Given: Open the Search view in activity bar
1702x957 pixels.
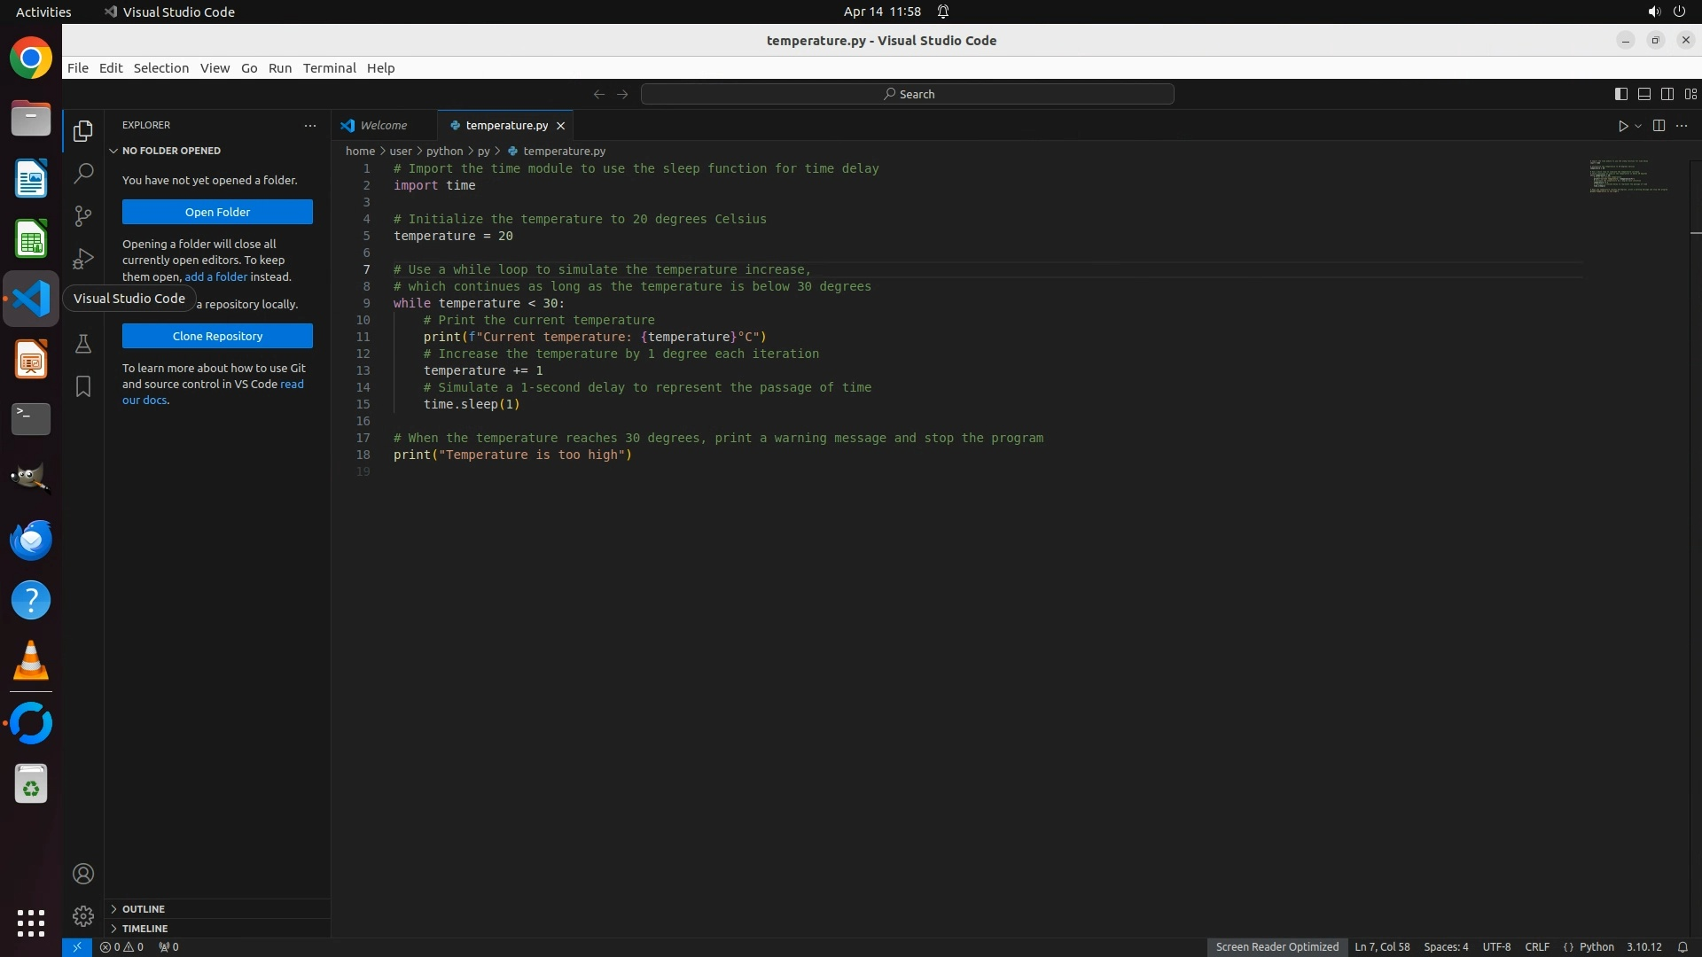Looking at the screenshot, I should tap(83, 173).
